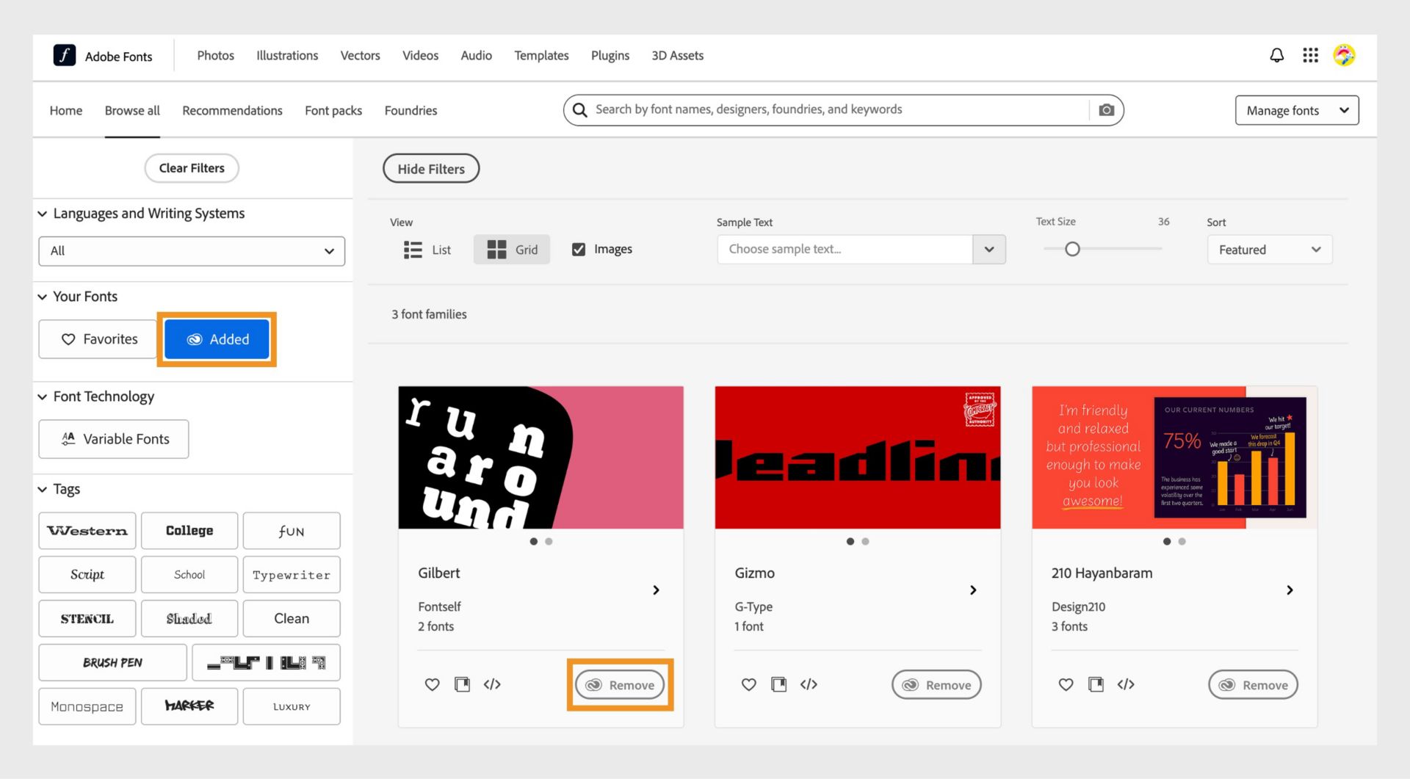Copy sample text icon under 210 Hayanbaram
Screen dimensions: 1410x779
[1096, 684]
